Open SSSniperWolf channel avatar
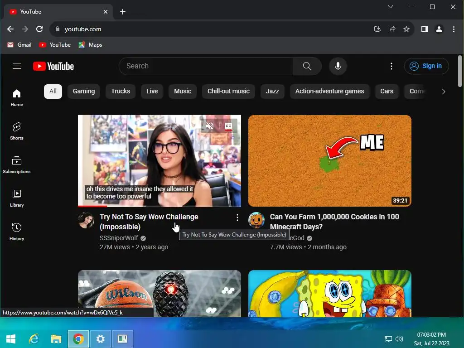 pos(86,220)
